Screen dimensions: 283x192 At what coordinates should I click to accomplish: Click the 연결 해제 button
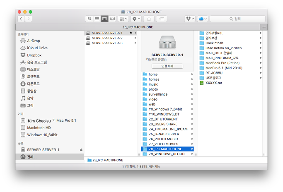pos(167,66)
